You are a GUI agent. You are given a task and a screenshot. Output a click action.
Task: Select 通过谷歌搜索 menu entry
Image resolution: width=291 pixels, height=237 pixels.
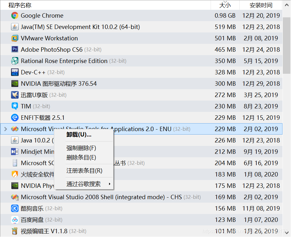click(84, 184)
